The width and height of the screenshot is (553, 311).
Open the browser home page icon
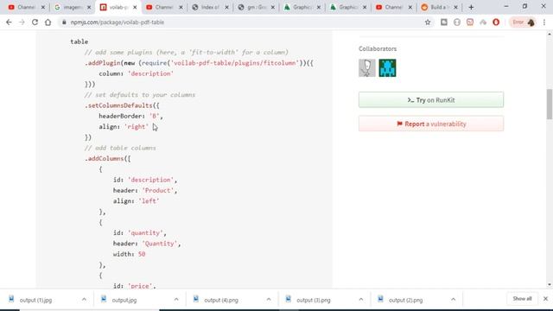click(48, 22)
